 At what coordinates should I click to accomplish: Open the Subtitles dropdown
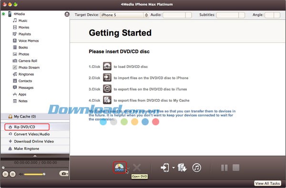click(x=230, y=15)
